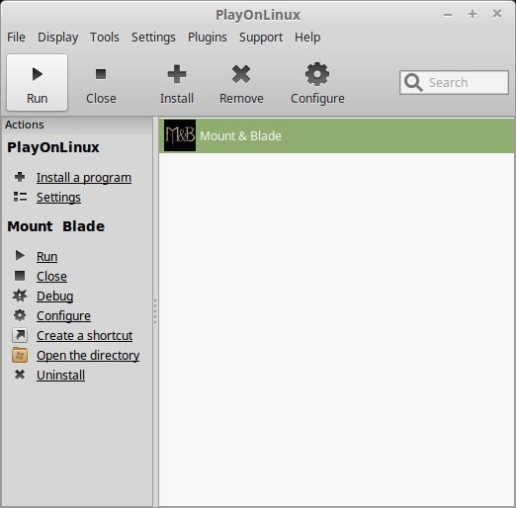Maximize the PlayOnLinux window
Screen dimensions: 516x508
point(473,14)
